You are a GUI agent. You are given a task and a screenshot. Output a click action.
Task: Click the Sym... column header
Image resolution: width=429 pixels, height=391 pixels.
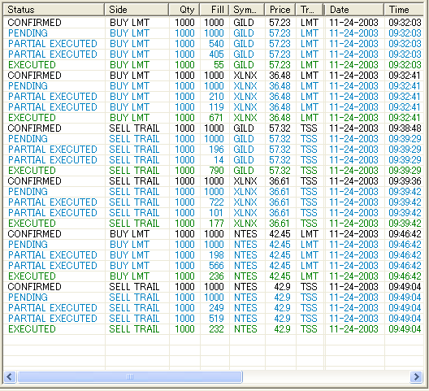247,10
